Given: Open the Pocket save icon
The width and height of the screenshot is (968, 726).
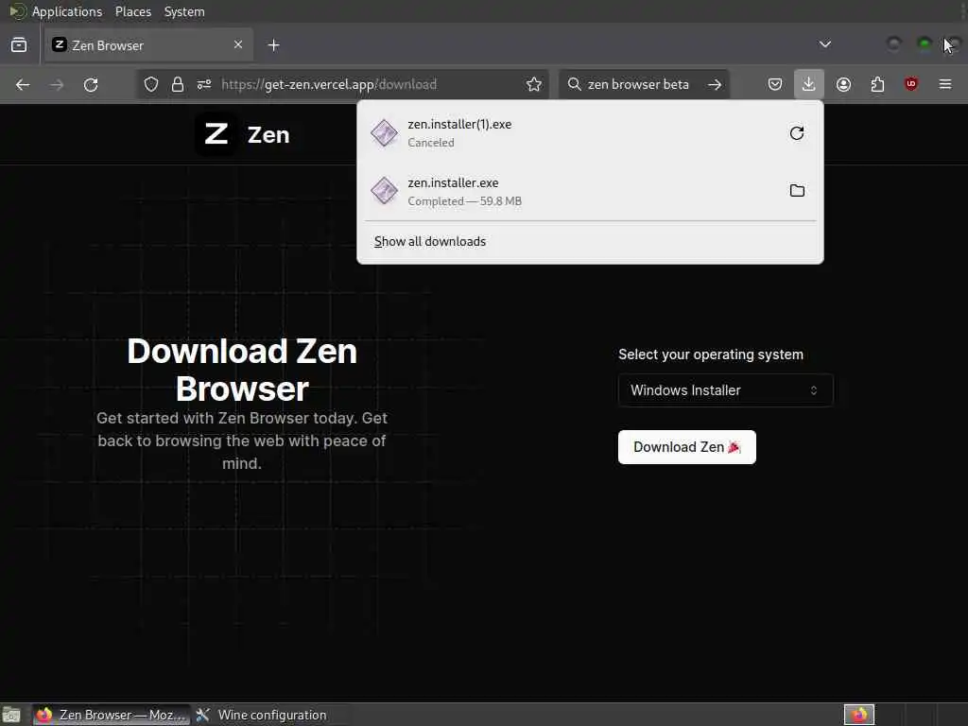Looking at the screenshot, I should 775,84.
